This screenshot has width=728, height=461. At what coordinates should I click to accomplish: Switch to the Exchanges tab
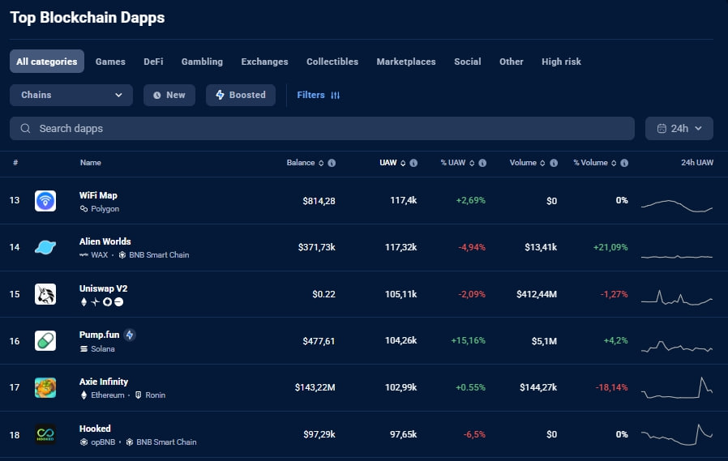point(264,62)
